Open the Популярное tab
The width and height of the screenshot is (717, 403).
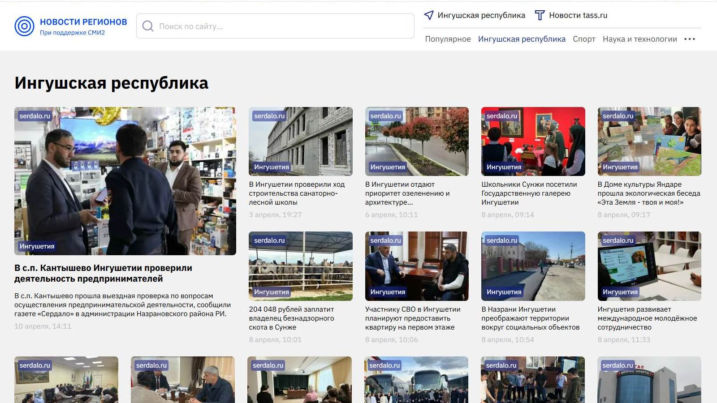pos(448,39)
